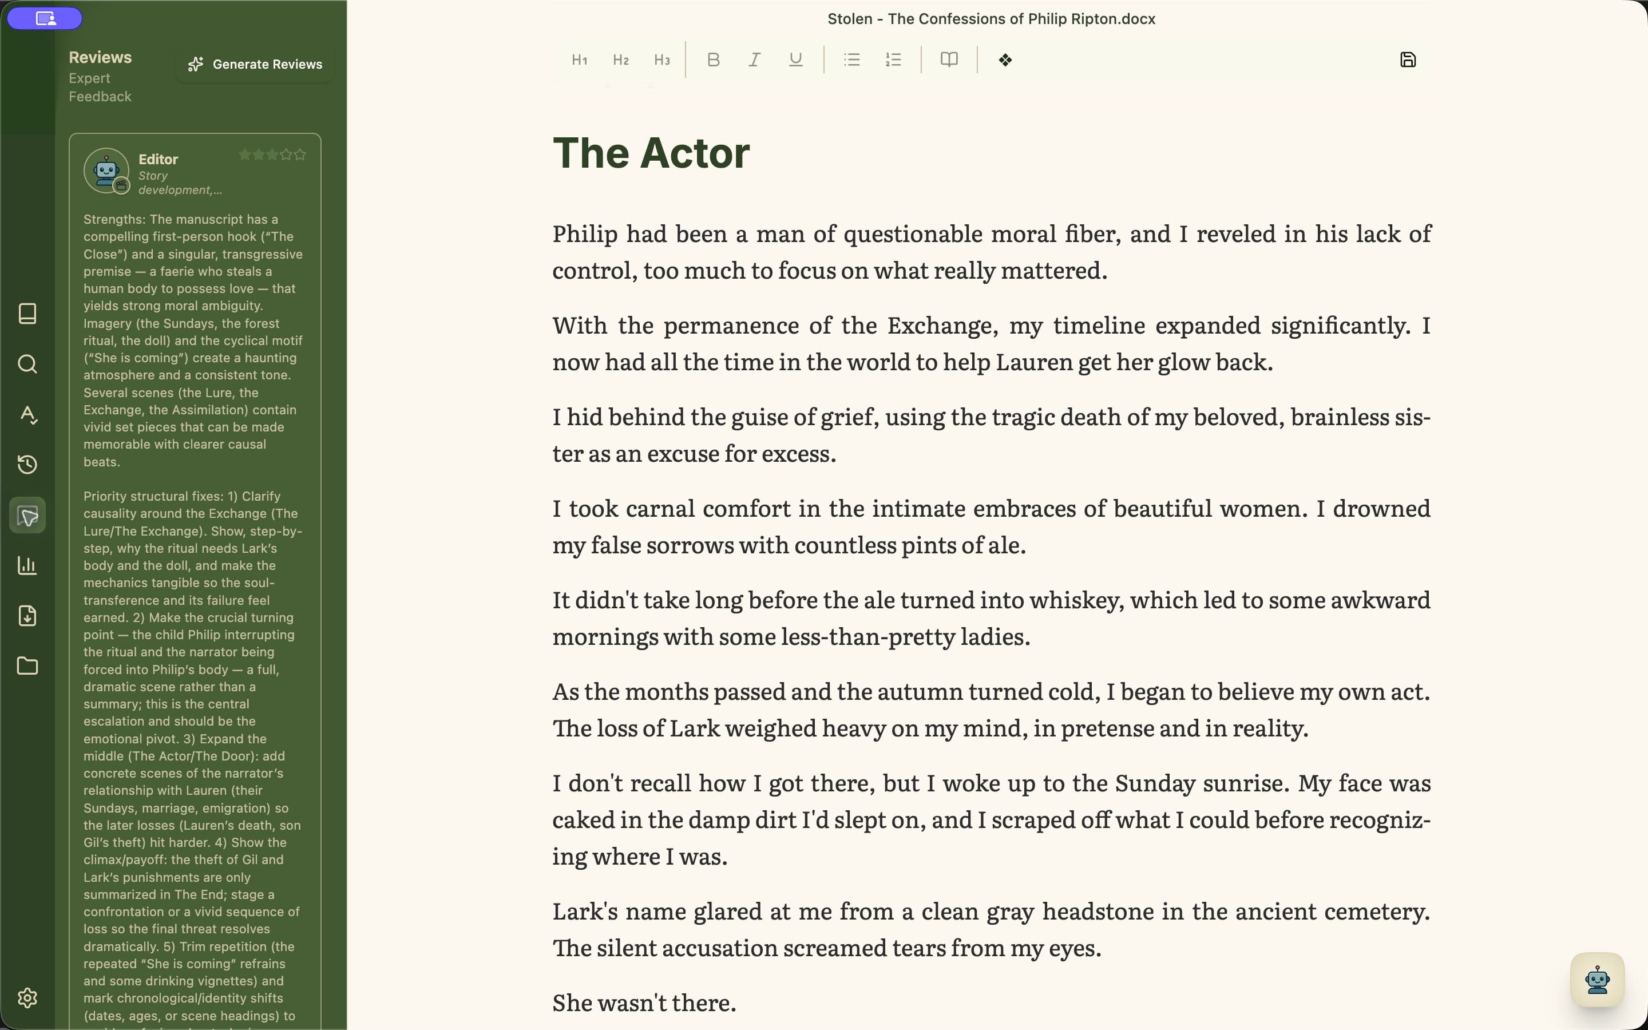Toggle bold formatting

click(x=713, y=60)
